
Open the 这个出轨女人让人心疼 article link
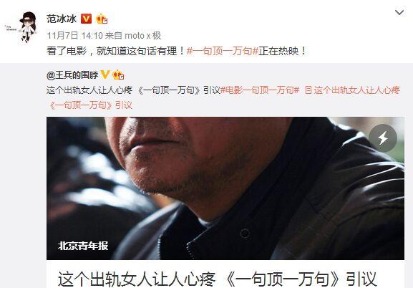coord(357,90)
